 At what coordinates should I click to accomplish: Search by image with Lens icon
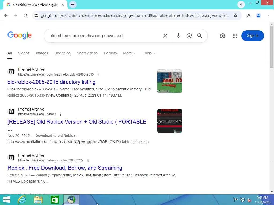(x=189, y=36)
